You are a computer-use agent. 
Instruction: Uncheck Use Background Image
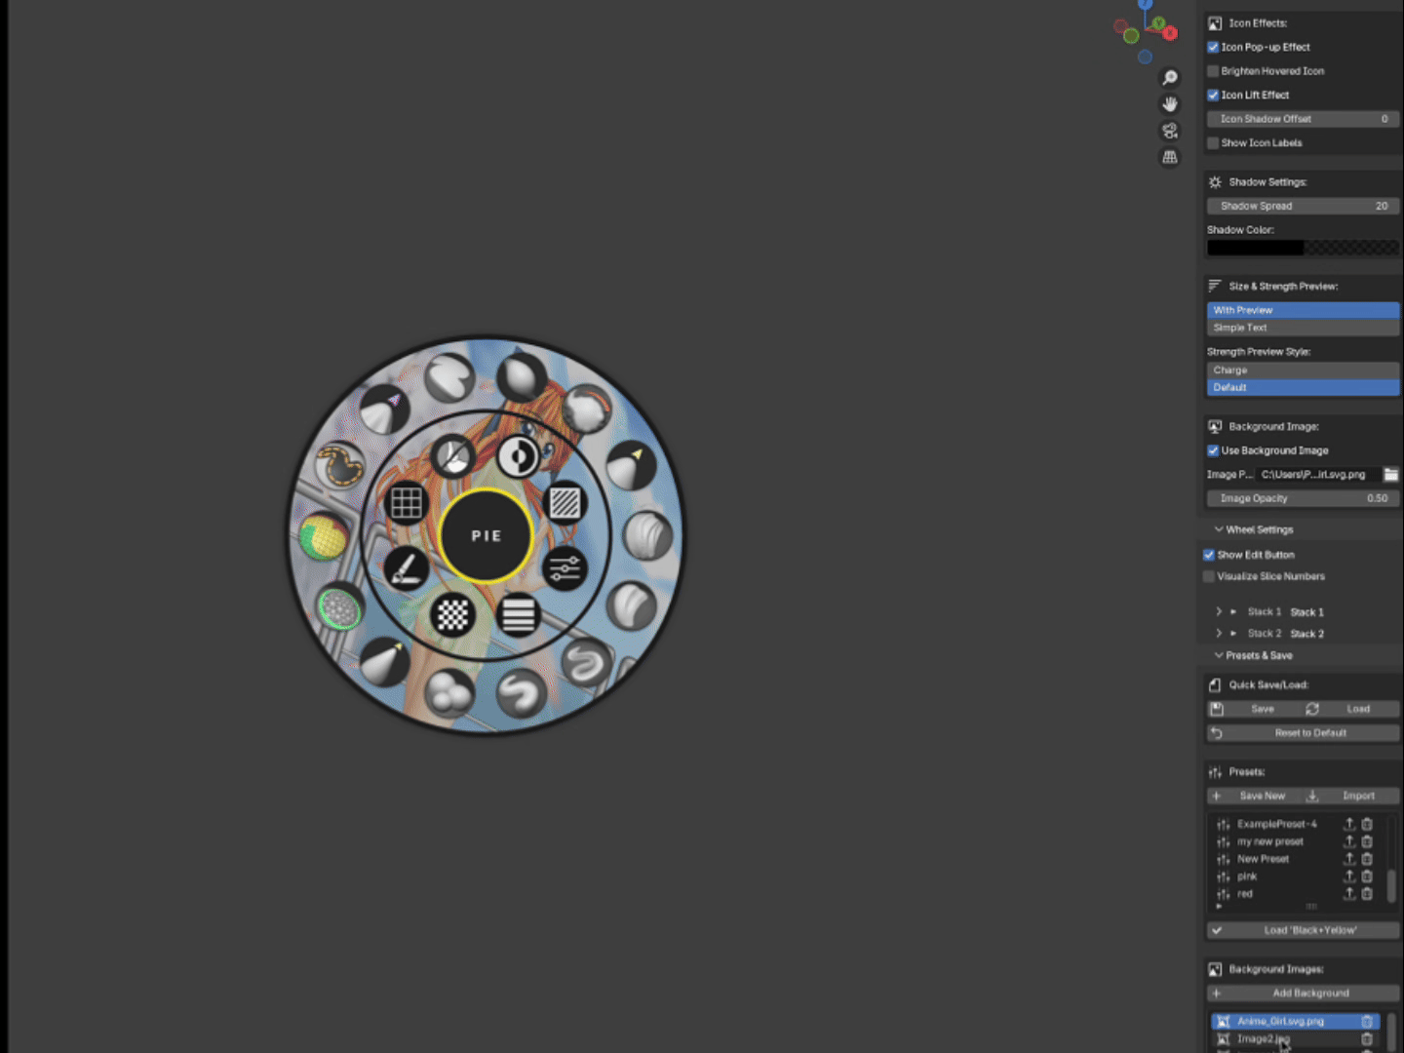point(1213,450)
